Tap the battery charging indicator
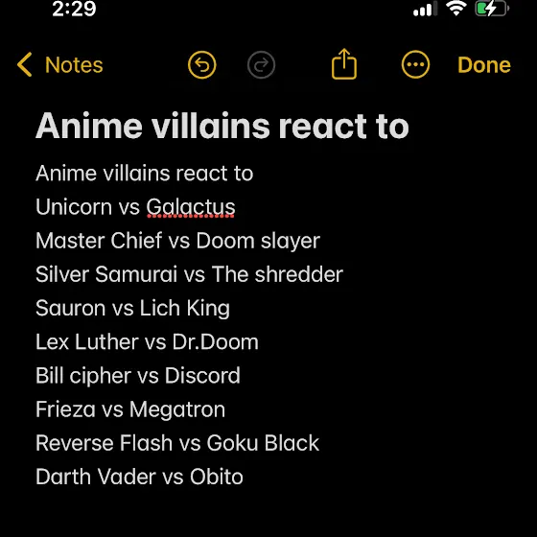This screenshot has height=537, width=537. pos(492,9)
